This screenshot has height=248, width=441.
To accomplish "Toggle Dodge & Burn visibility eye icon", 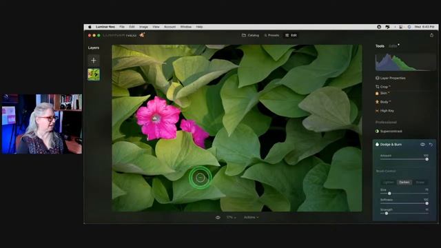I will (422, 145).
